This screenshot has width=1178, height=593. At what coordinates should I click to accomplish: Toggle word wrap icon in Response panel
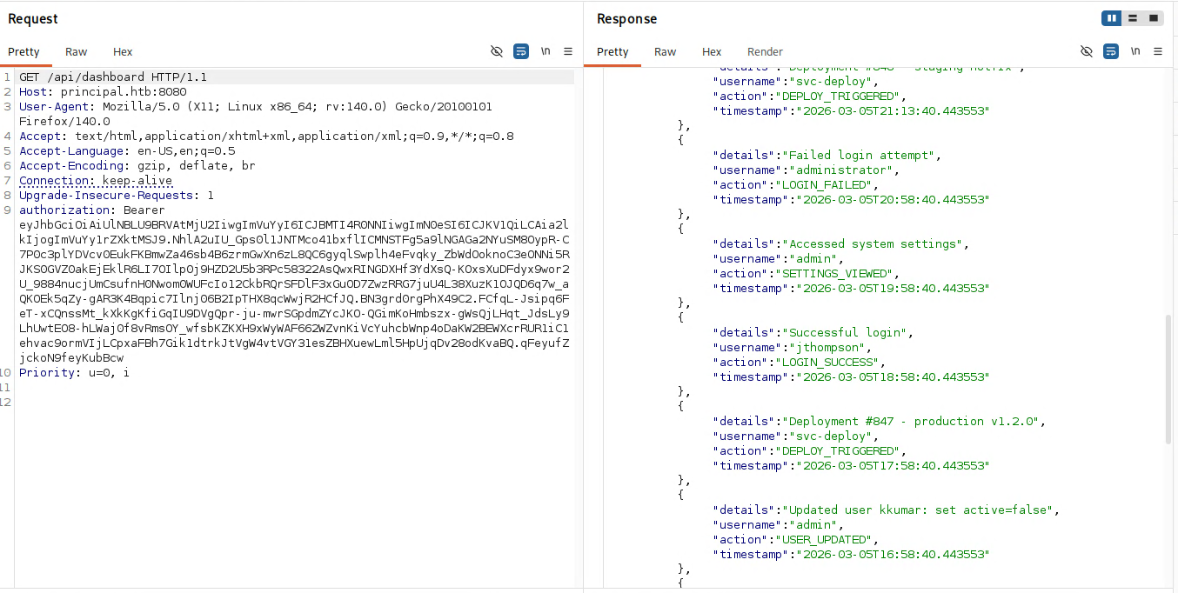click(x=1111, y=51)
